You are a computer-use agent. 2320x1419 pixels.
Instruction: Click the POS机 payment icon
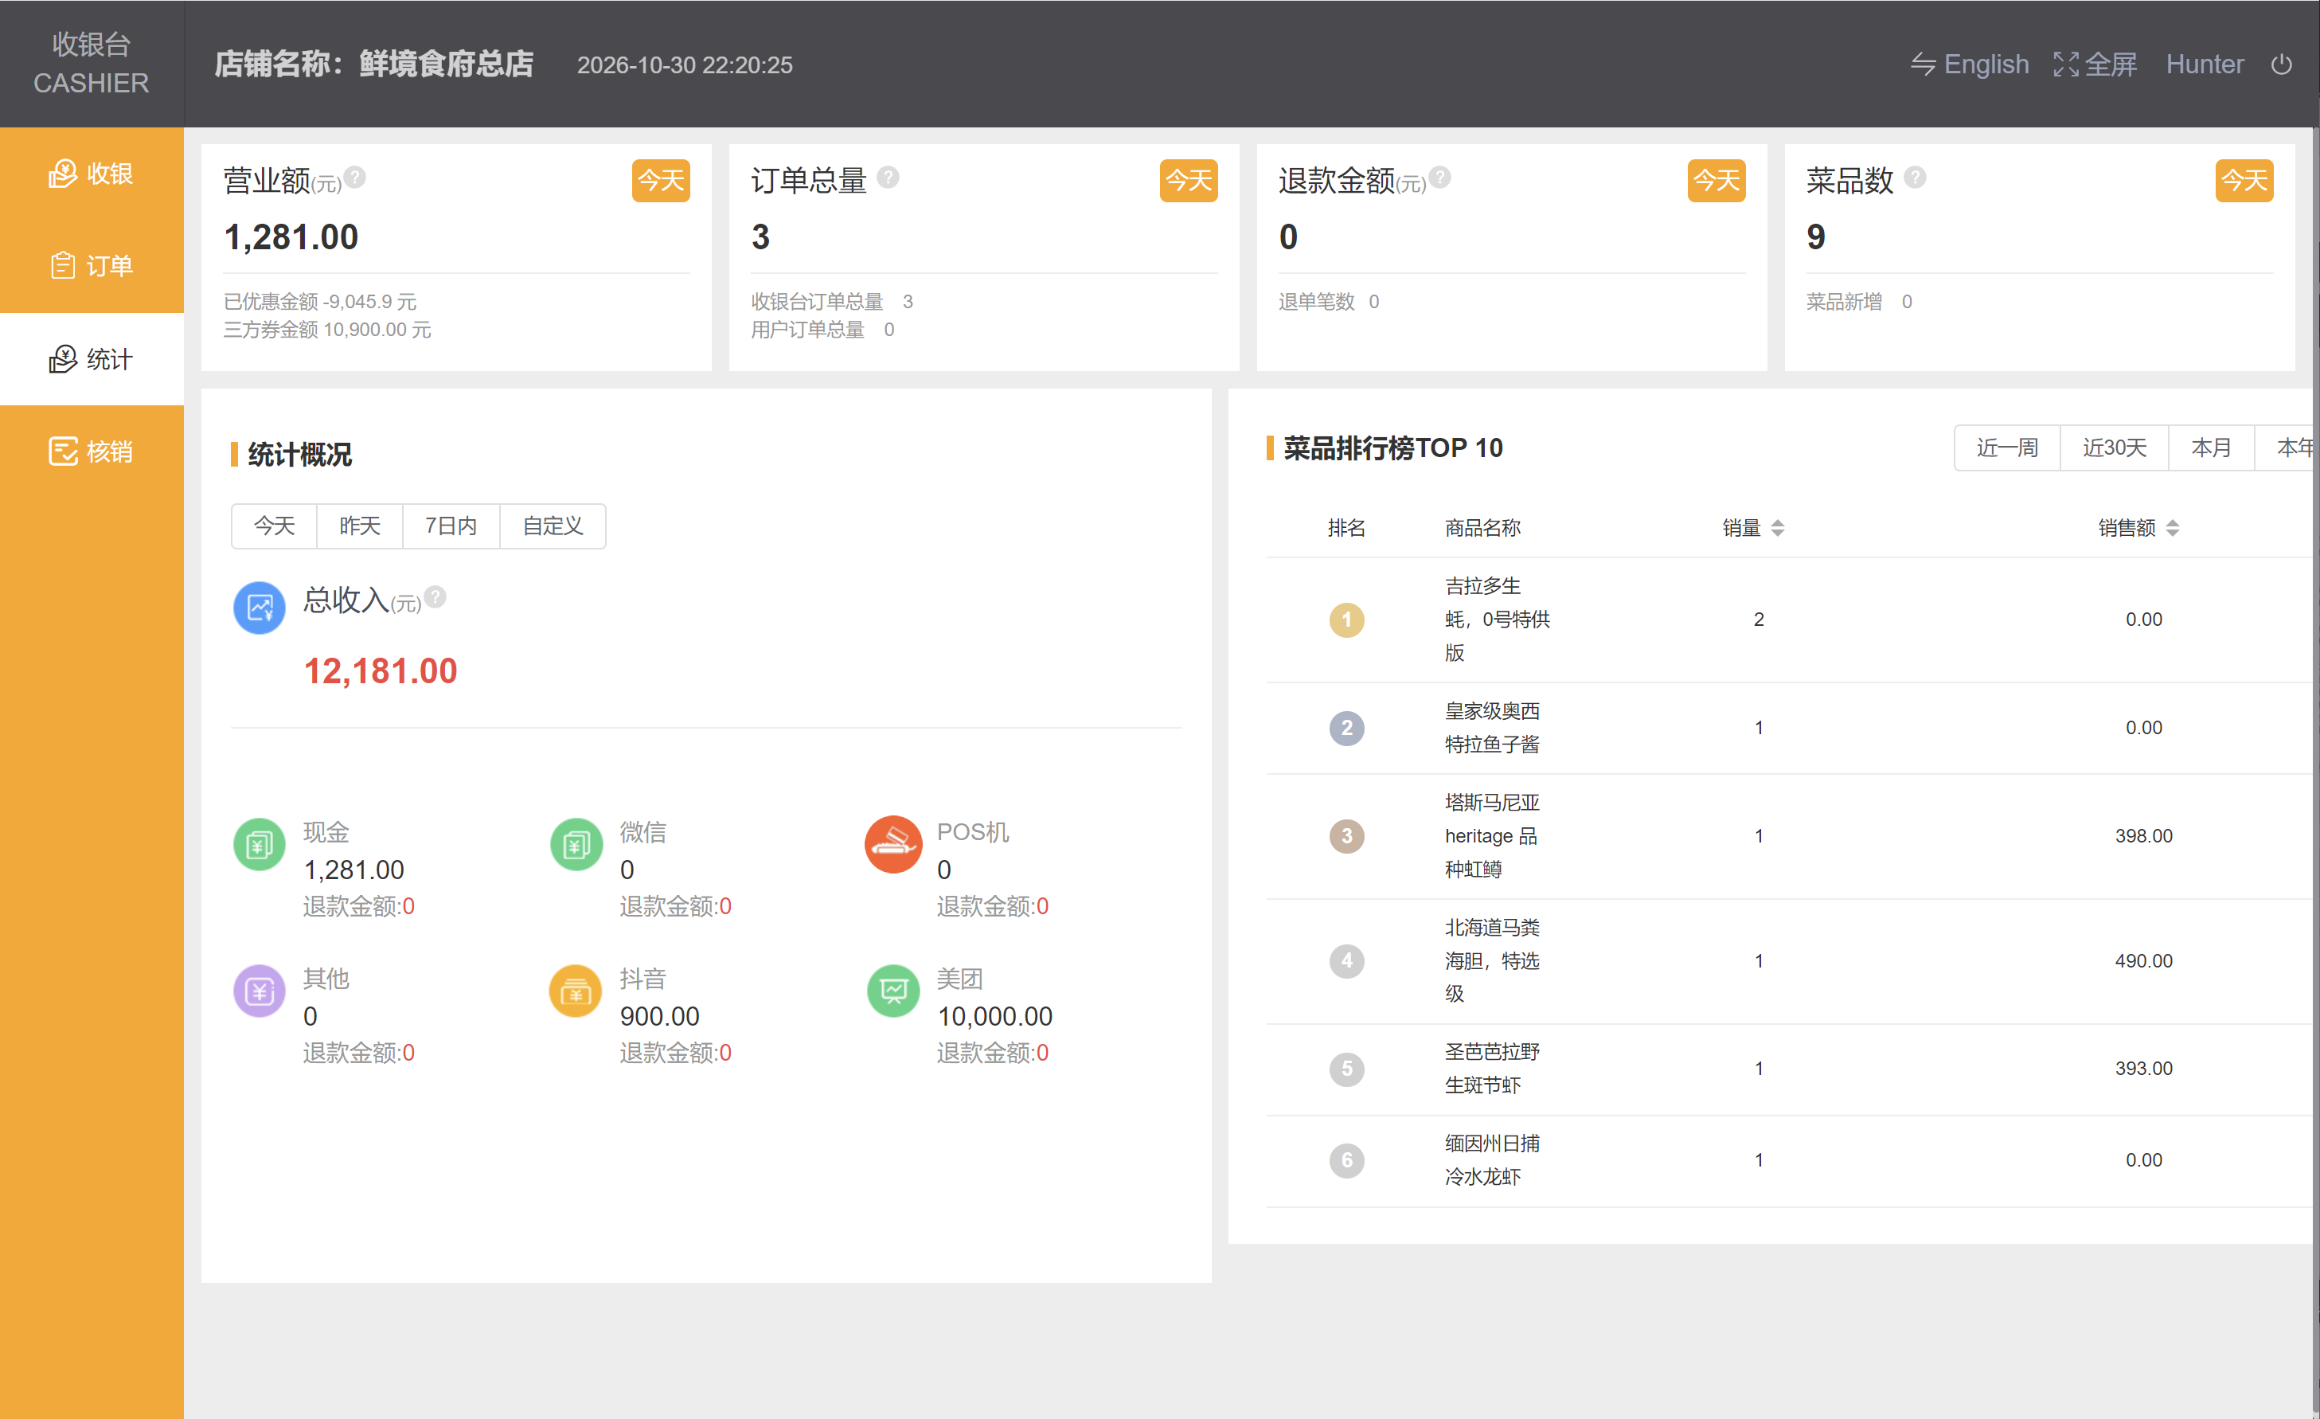pos(893,845)
